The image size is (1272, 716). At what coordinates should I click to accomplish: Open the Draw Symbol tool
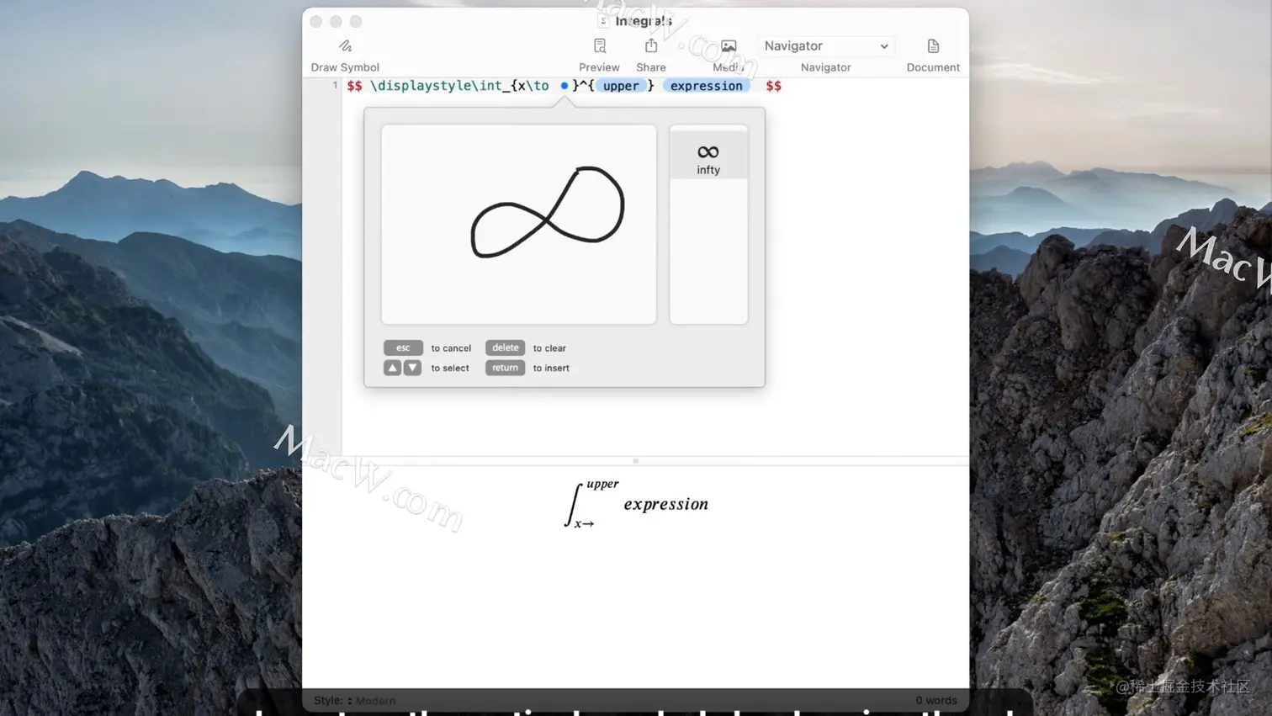point(345,55)
